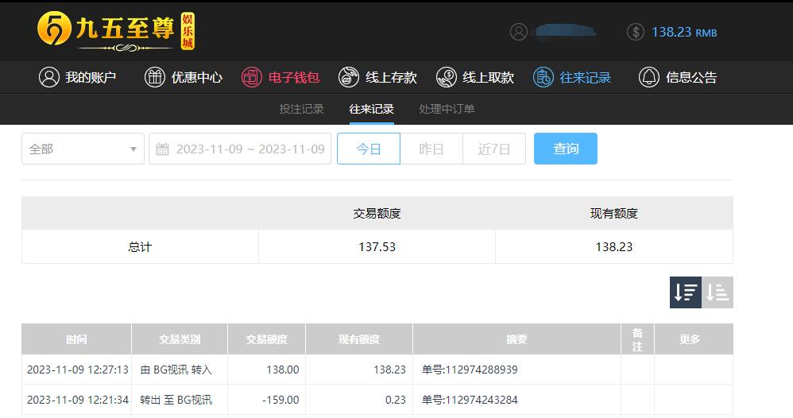
Task: Open 线上存款 menu
Action: [x=377, y=77]
